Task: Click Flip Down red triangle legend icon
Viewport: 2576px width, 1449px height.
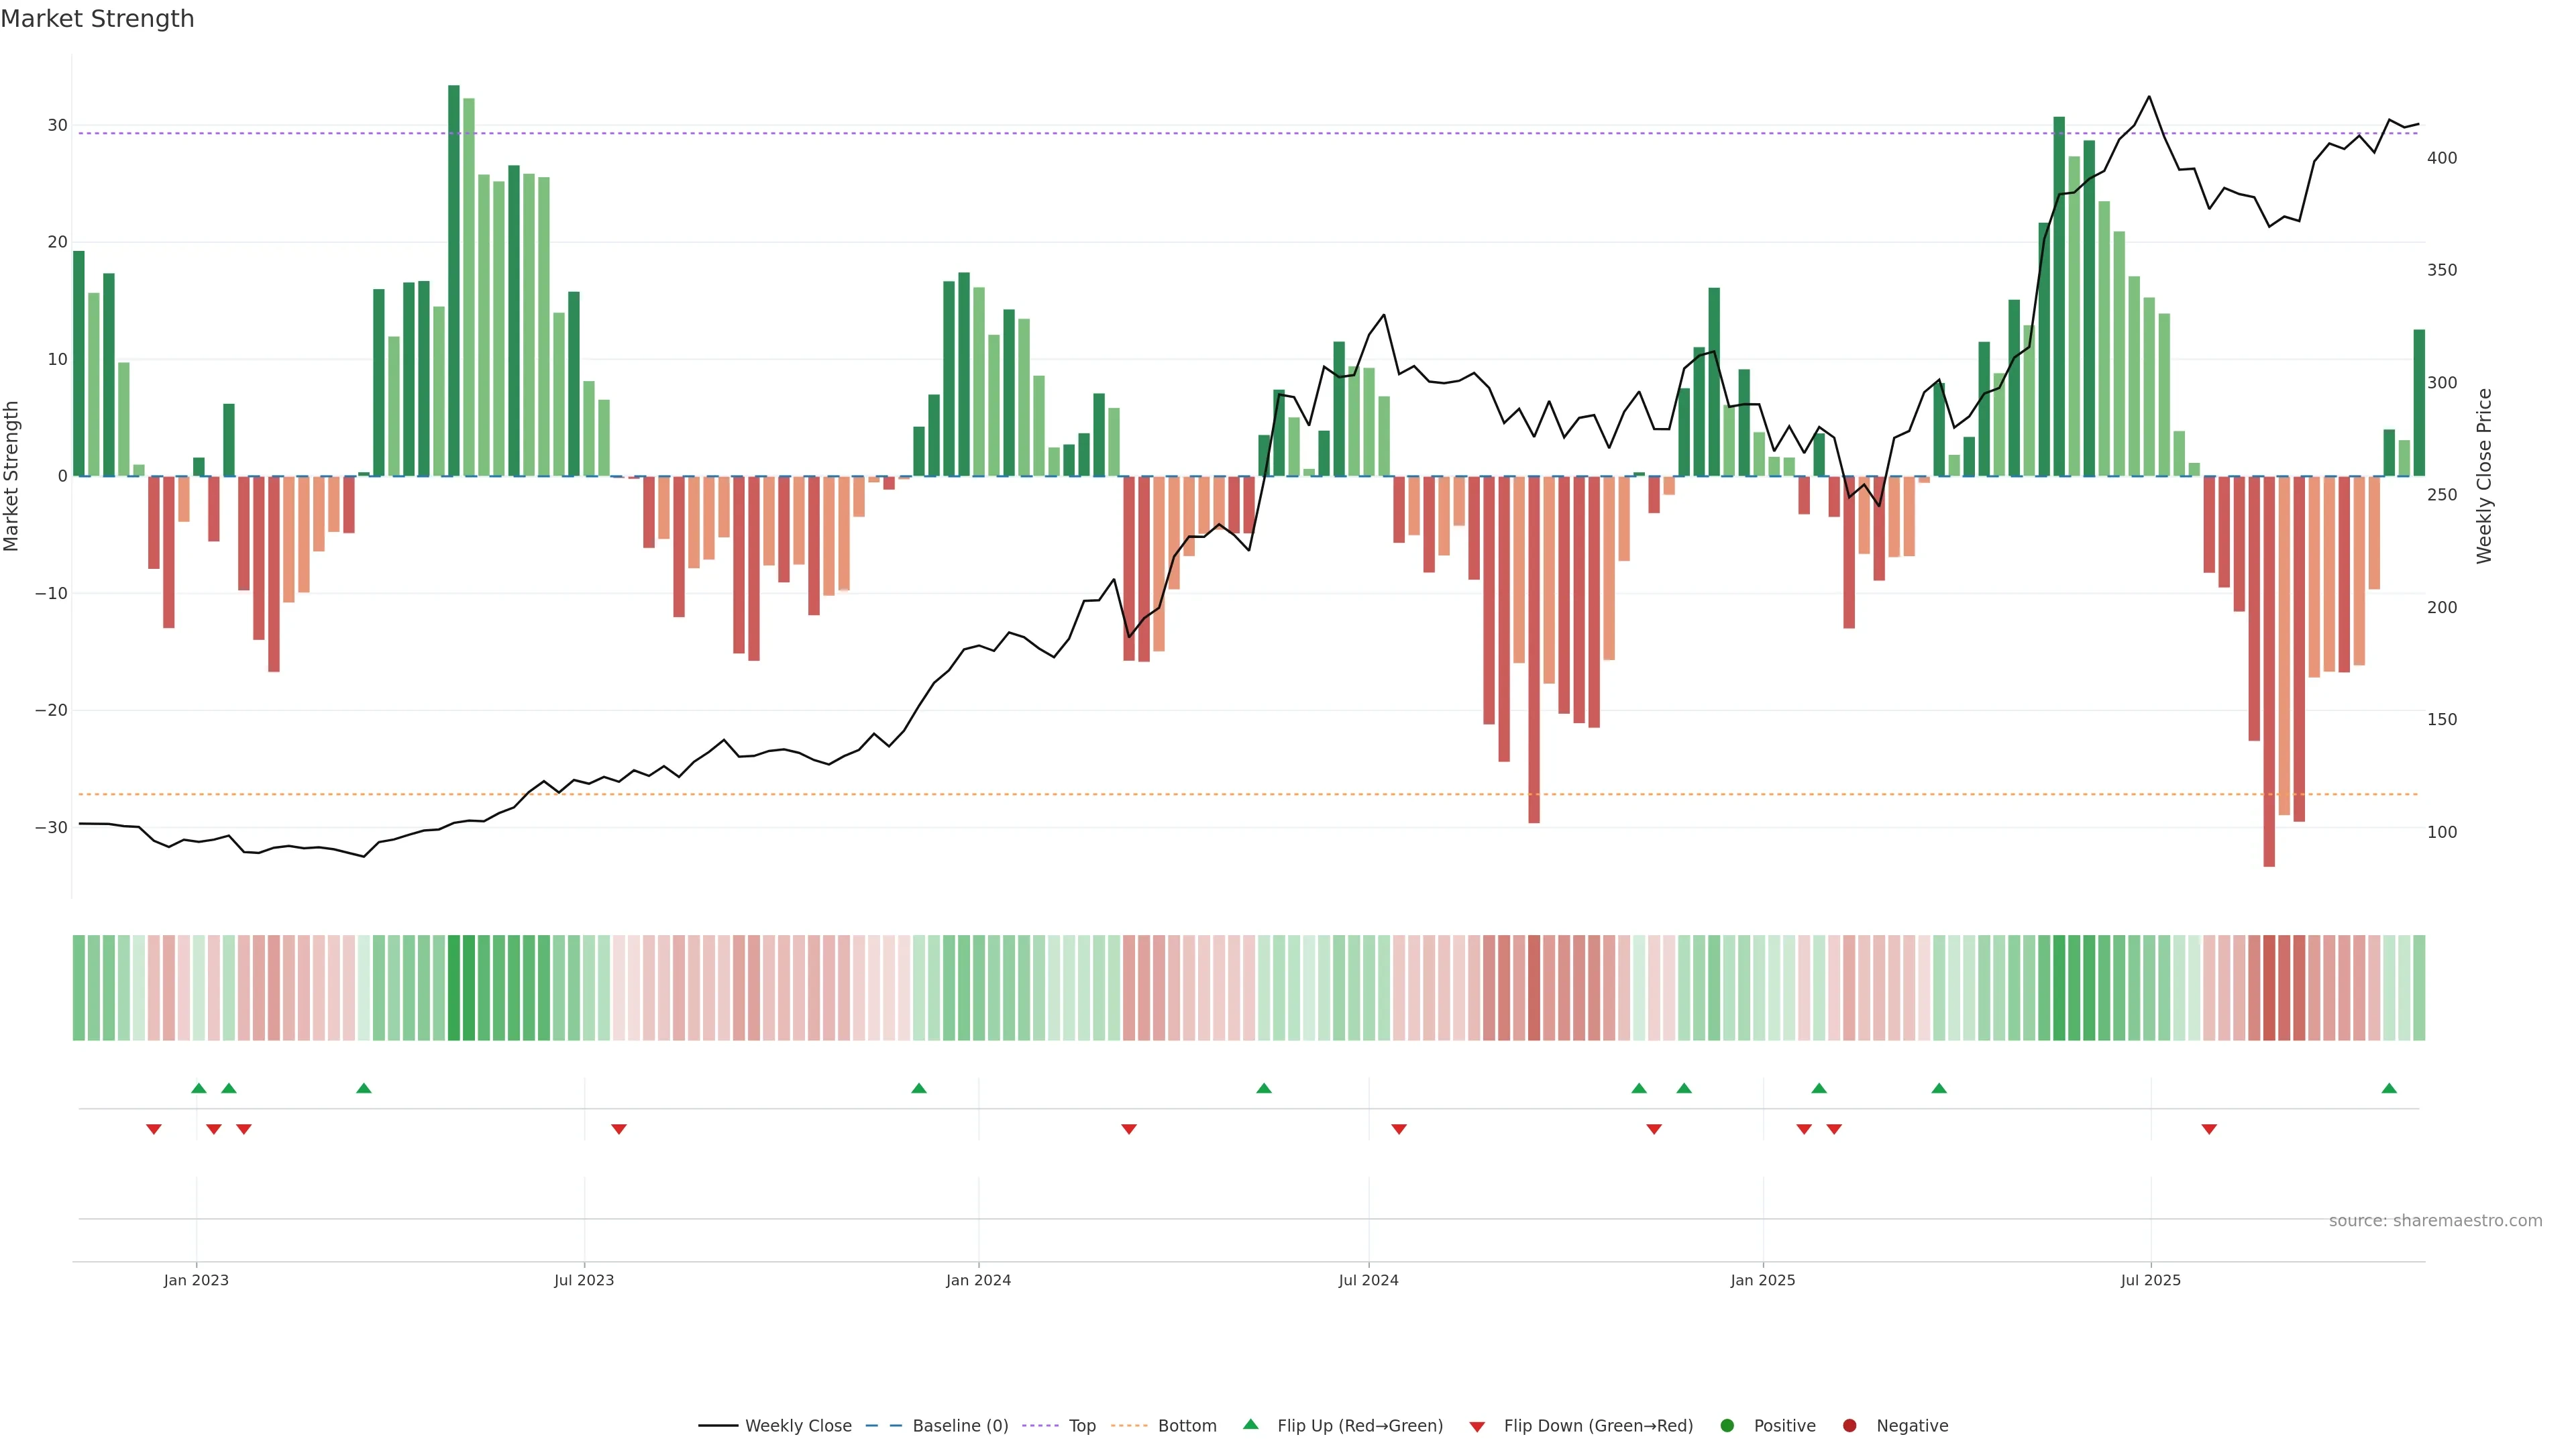Action: (x=1477, y=1426)
